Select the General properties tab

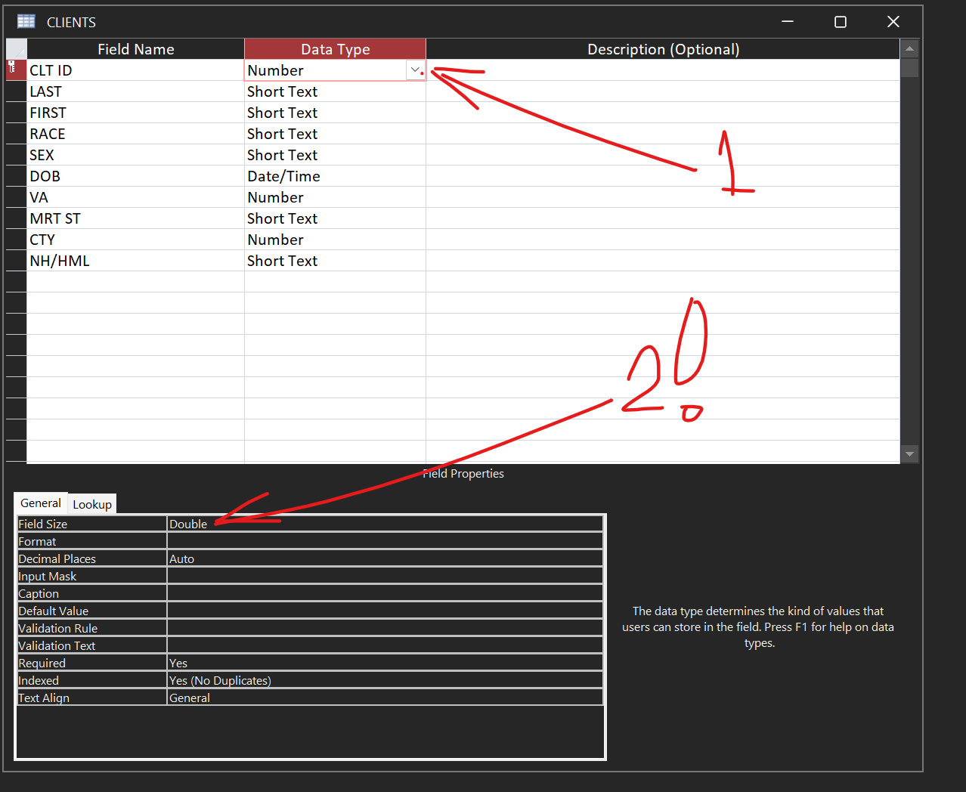[x=41, y=503]
